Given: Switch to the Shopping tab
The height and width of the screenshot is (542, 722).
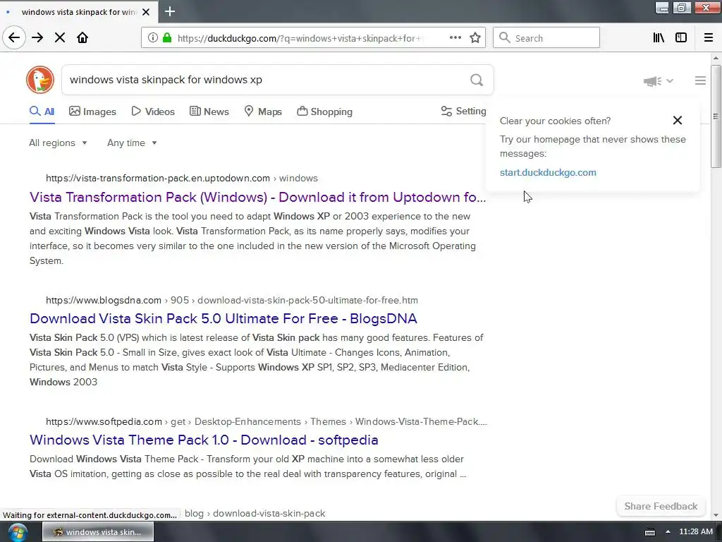Looking at the screenshot, I should 324,112.
